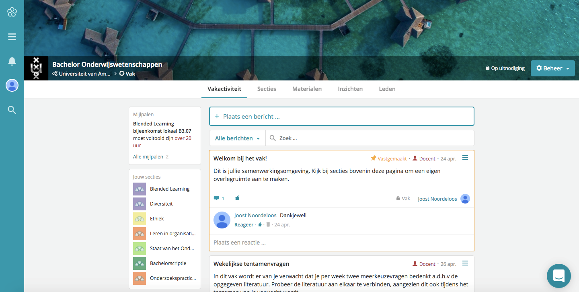Viewport: 579px width, 292px height.
Task: Click the Universiteit van Amsterdam logo
Action: 36,68
